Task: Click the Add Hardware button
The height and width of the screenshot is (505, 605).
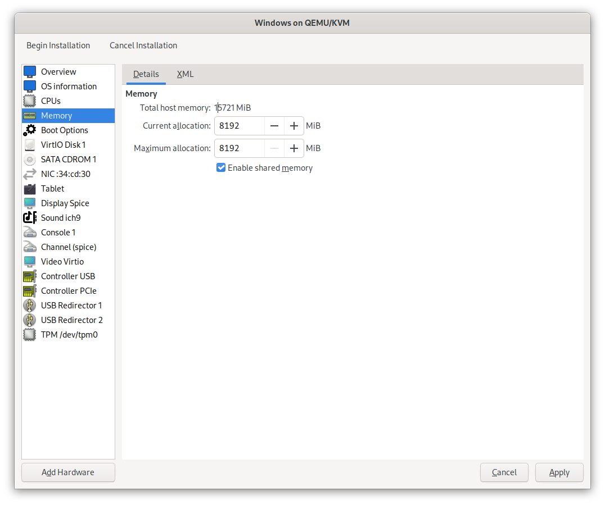Action: (x=68, y=472)
